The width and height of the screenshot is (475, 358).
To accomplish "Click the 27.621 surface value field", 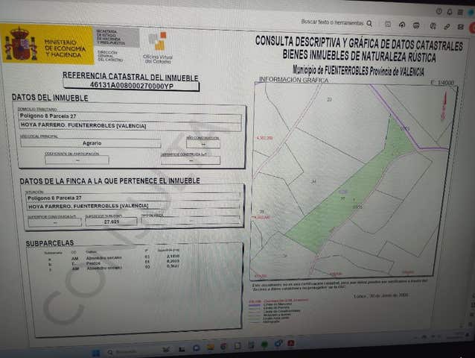I will [112, 221].
